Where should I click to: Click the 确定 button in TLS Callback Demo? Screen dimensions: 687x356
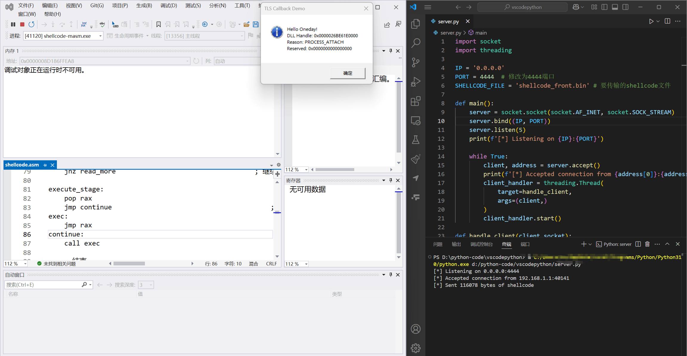tap(347, 73)
